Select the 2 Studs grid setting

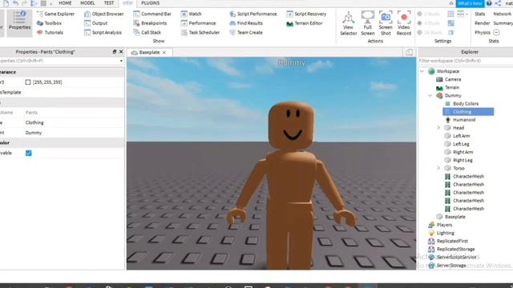(428, 14)
